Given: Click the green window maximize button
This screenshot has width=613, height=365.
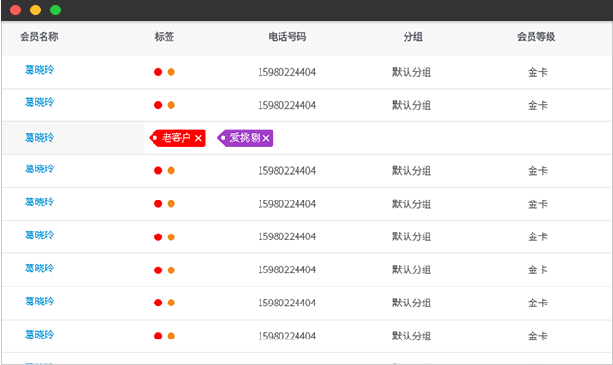Looking at the screenshot, I should coord(56,9).
